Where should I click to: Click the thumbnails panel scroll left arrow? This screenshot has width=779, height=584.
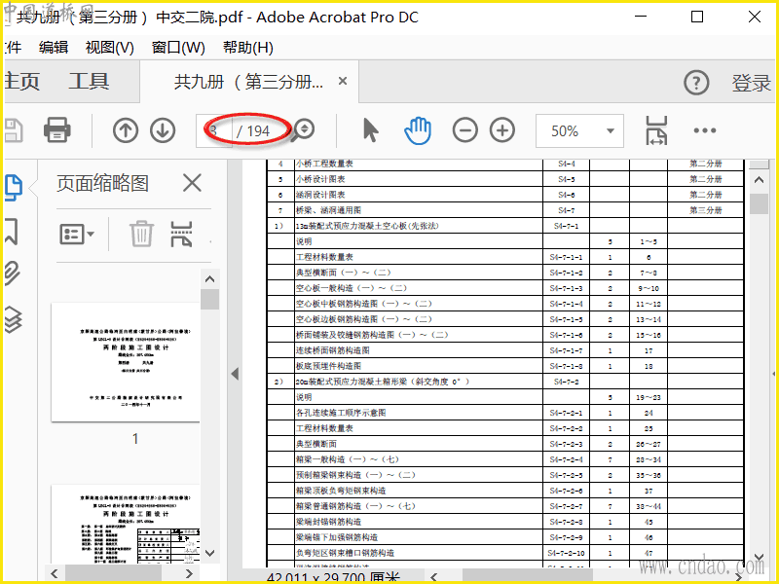pos(55,573)
